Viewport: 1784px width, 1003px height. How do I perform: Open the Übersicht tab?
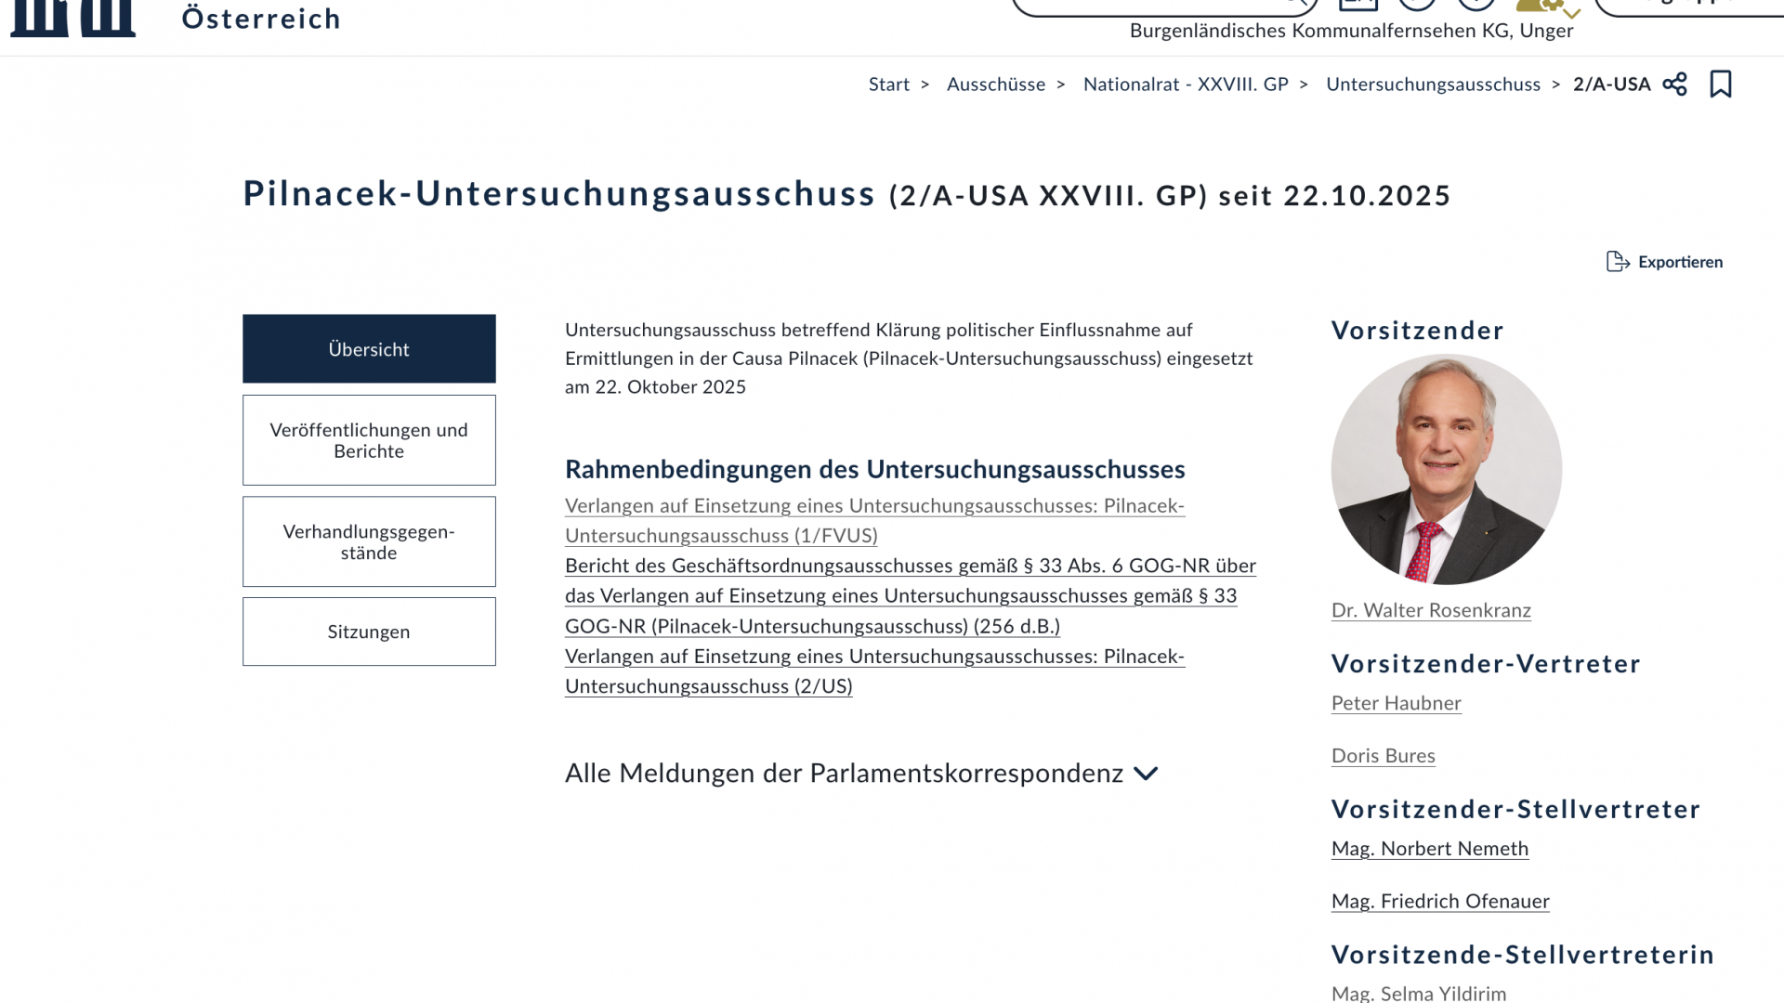click(x=369, y=349)
